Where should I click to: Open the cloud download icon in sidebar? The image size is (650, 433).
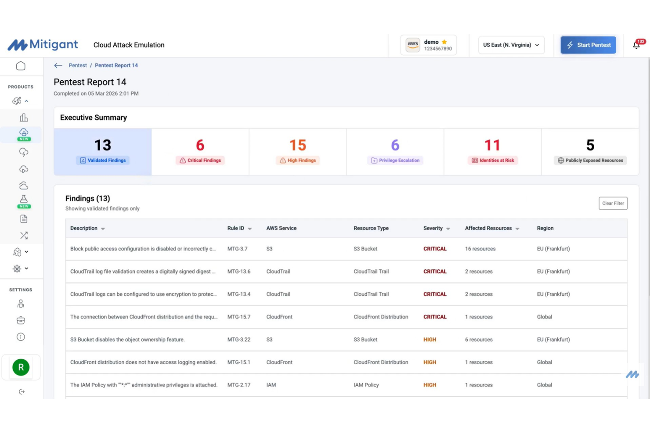[24, 169]
